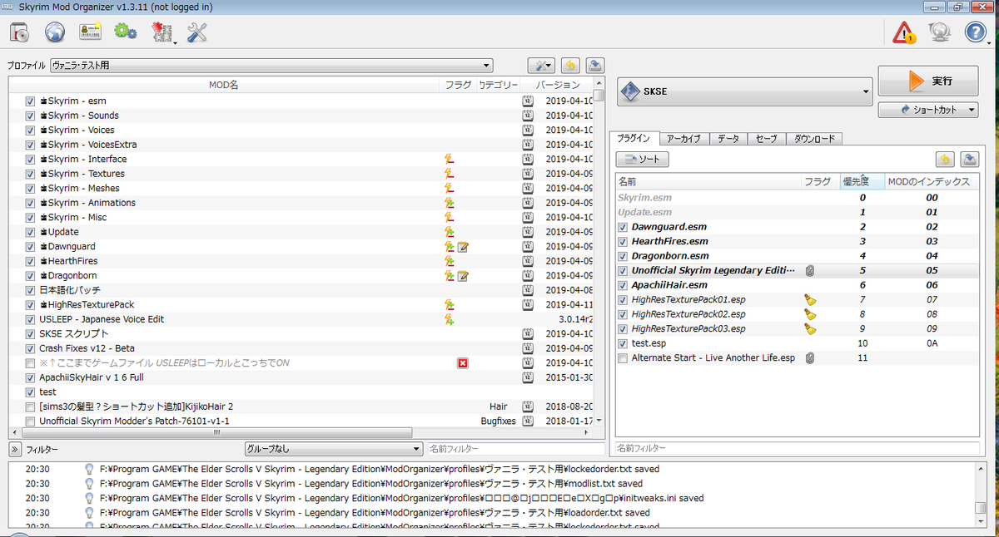This screenshot has height=537, width=999.
Task: Click restore backup icon in plugins pane
Action: 944,160
